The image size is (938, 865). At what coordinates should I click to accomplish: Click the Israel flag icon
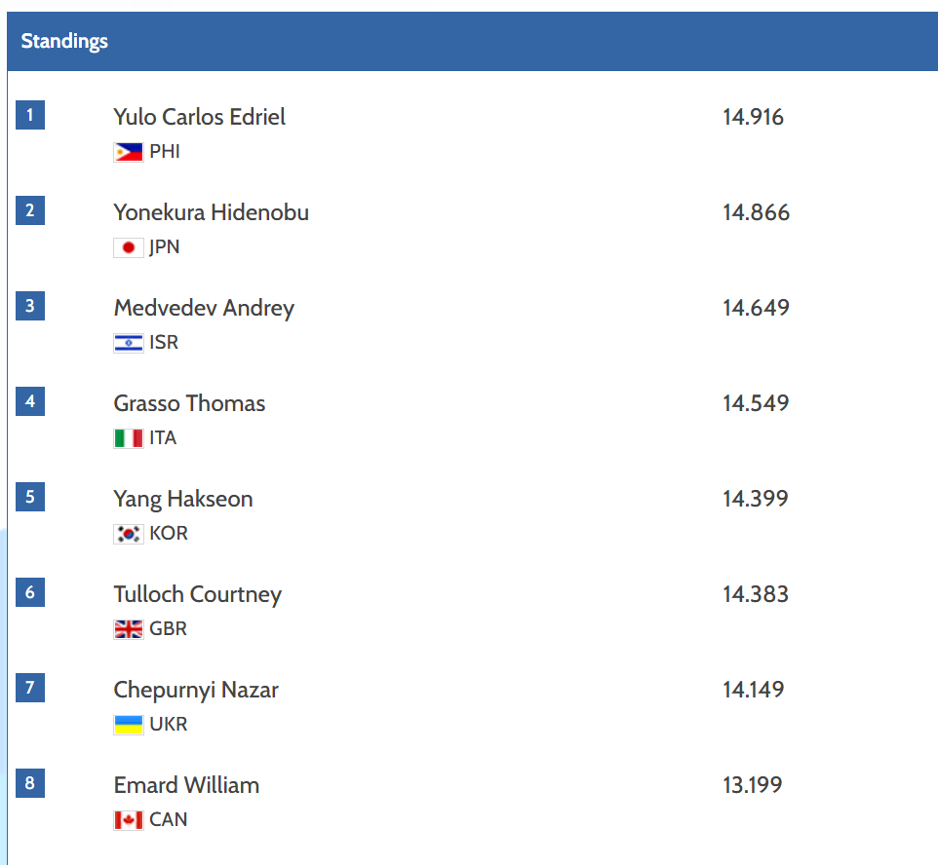coord(129,343)
